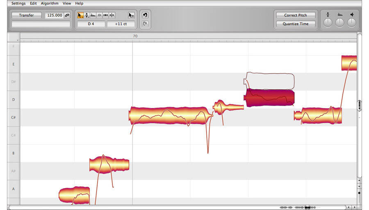Click the E key in pitch ruler
Image resolution: width=369 pixels, height=210 pixels.
(x=14, y=64)
